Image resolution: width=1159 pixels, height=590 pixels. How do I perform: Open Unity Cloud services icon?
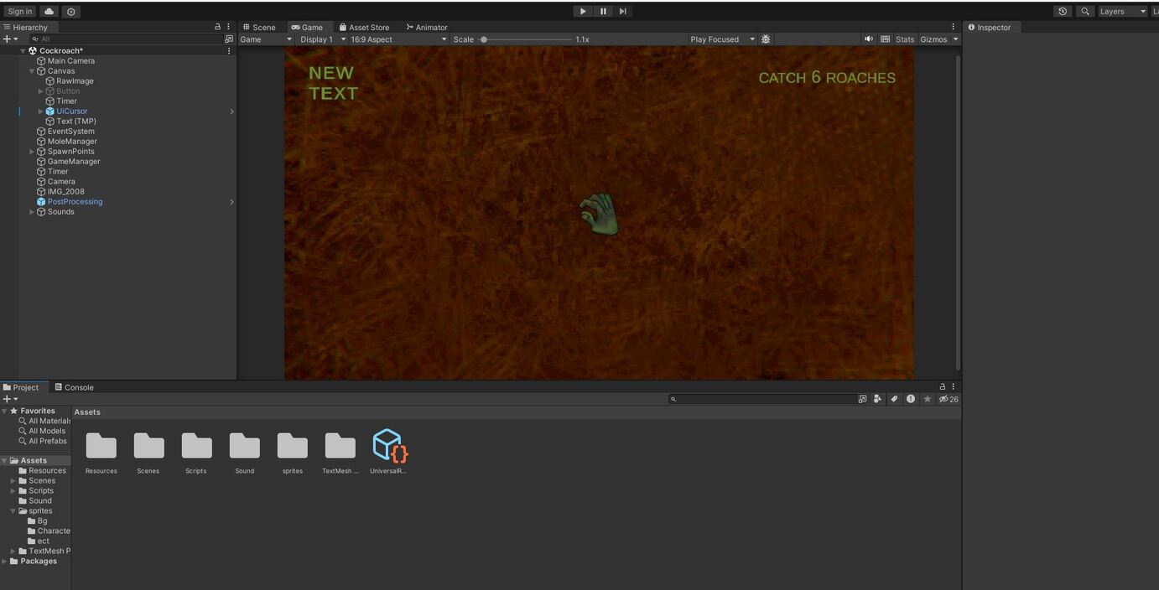[49, 12]
